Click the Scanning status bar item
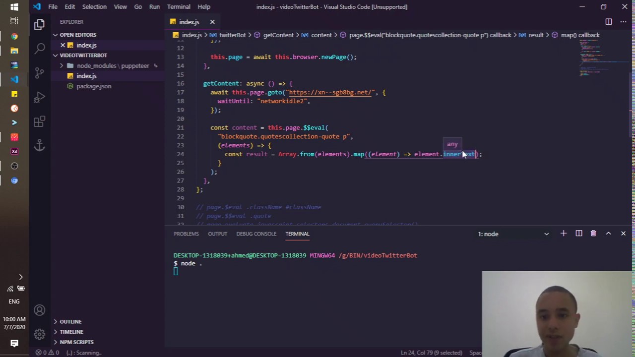Screen dimensions: 635x357 [84, 353]
